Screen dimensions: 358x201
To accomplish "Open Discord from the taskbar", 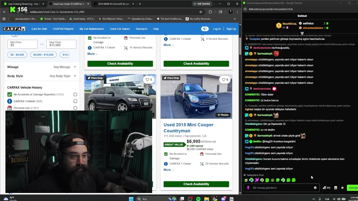I will click(223, 199).
